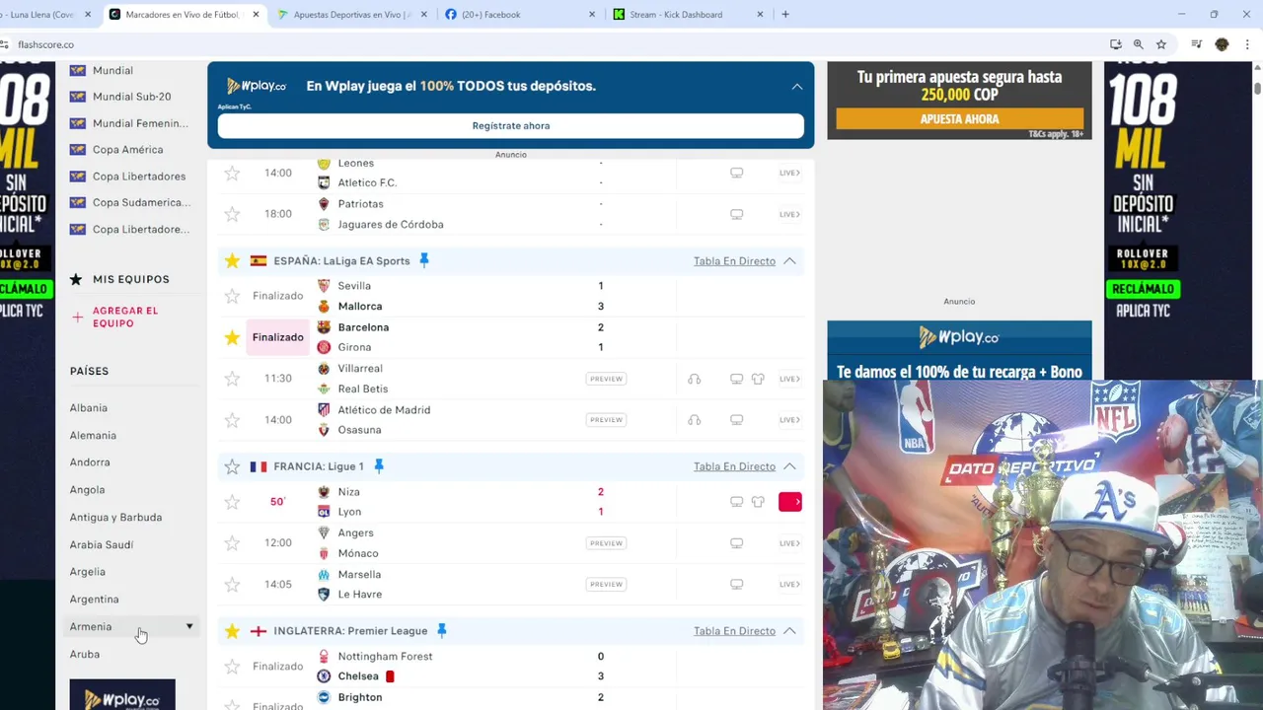Collapse the LaLiga EA Sports section
Viewport: 1263px width, 710px height.
[x=789, y=261]
